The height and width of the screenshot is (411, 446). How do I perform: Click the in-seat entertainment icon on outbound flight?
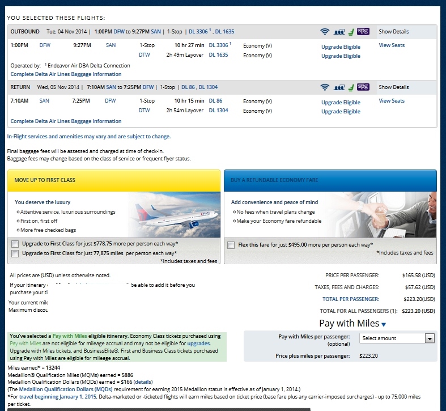(339, 32)
